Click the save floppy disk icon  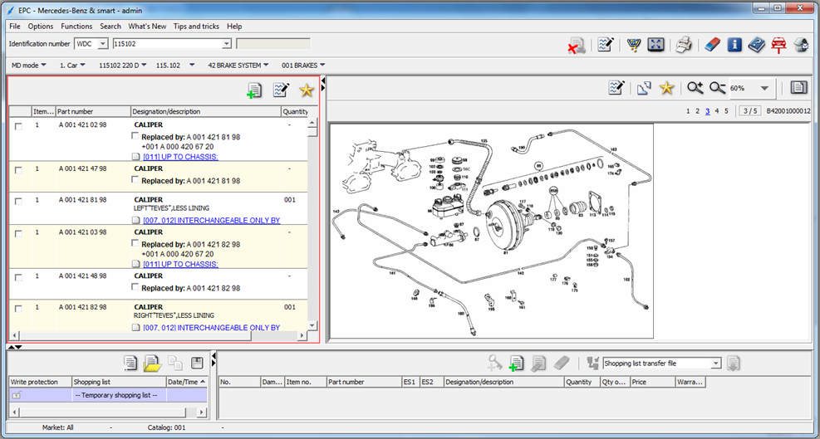pyautogui.click(x=197, y=363)
